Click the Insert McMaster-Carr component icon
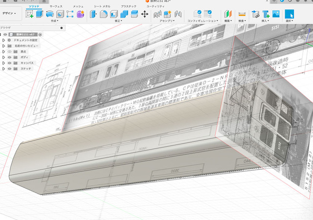This screenshot has width=313, height=220. click(266, 14)
